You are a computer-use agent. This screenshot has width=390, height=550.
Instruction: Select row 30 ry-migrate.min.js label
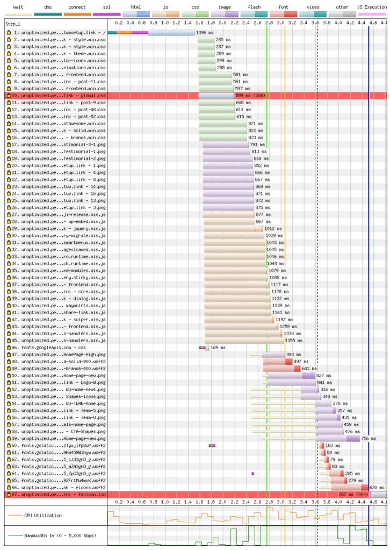(59, 235)
